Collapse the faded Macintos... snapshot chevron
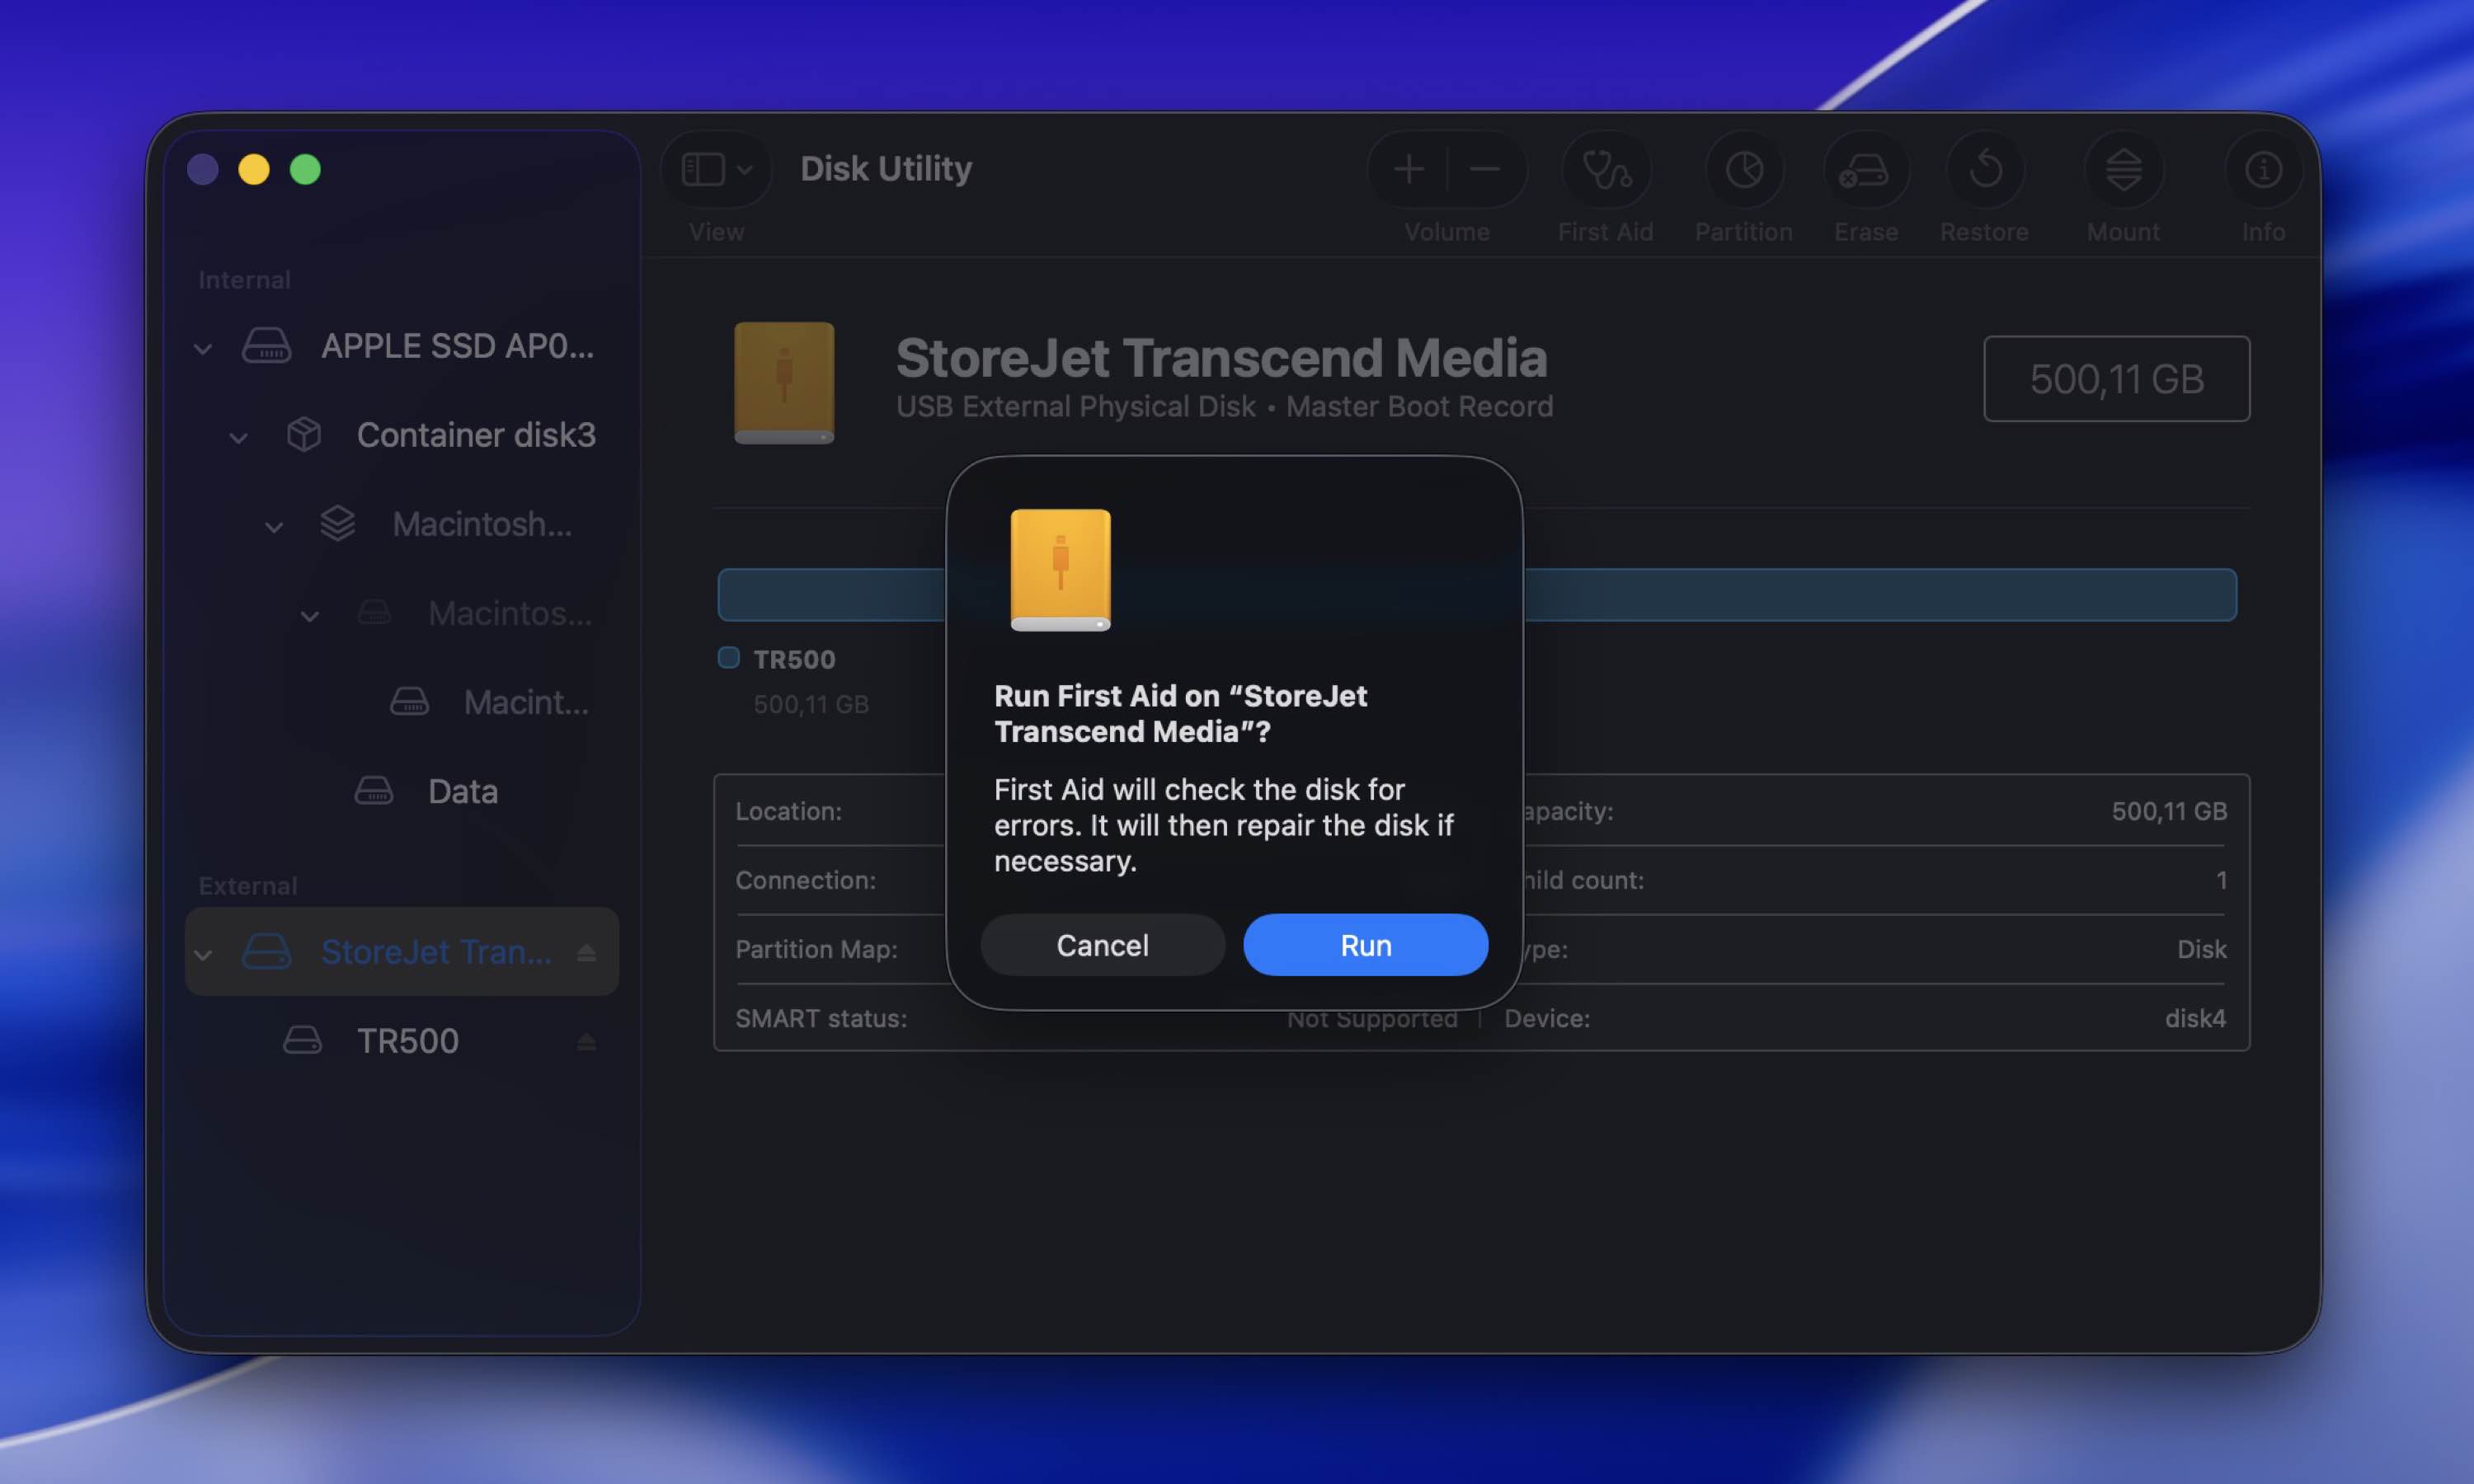The height and width of the screenshot is (1484, 2474). pyautogui.click(x=310, y=616)
